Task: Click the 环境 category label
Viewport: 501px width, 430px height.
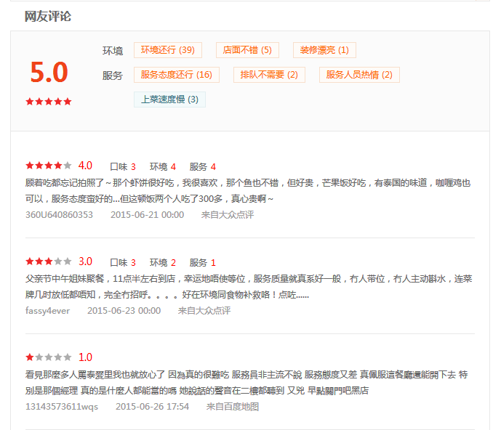Action: click(113, 51)
